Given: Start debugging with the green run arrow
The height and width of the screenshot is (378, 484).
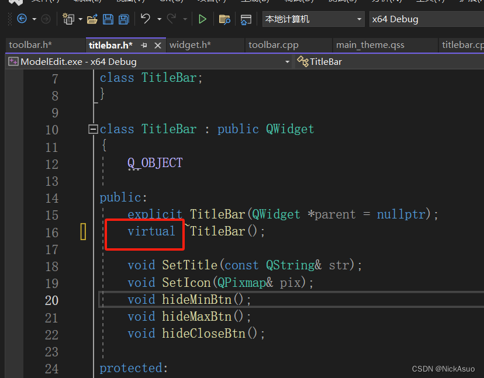Looking at the screenshot, I should [202, 19].
